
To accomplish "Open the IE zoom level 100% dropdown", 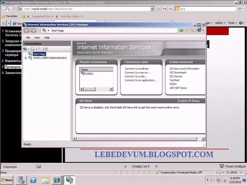I will click(241, 173).
